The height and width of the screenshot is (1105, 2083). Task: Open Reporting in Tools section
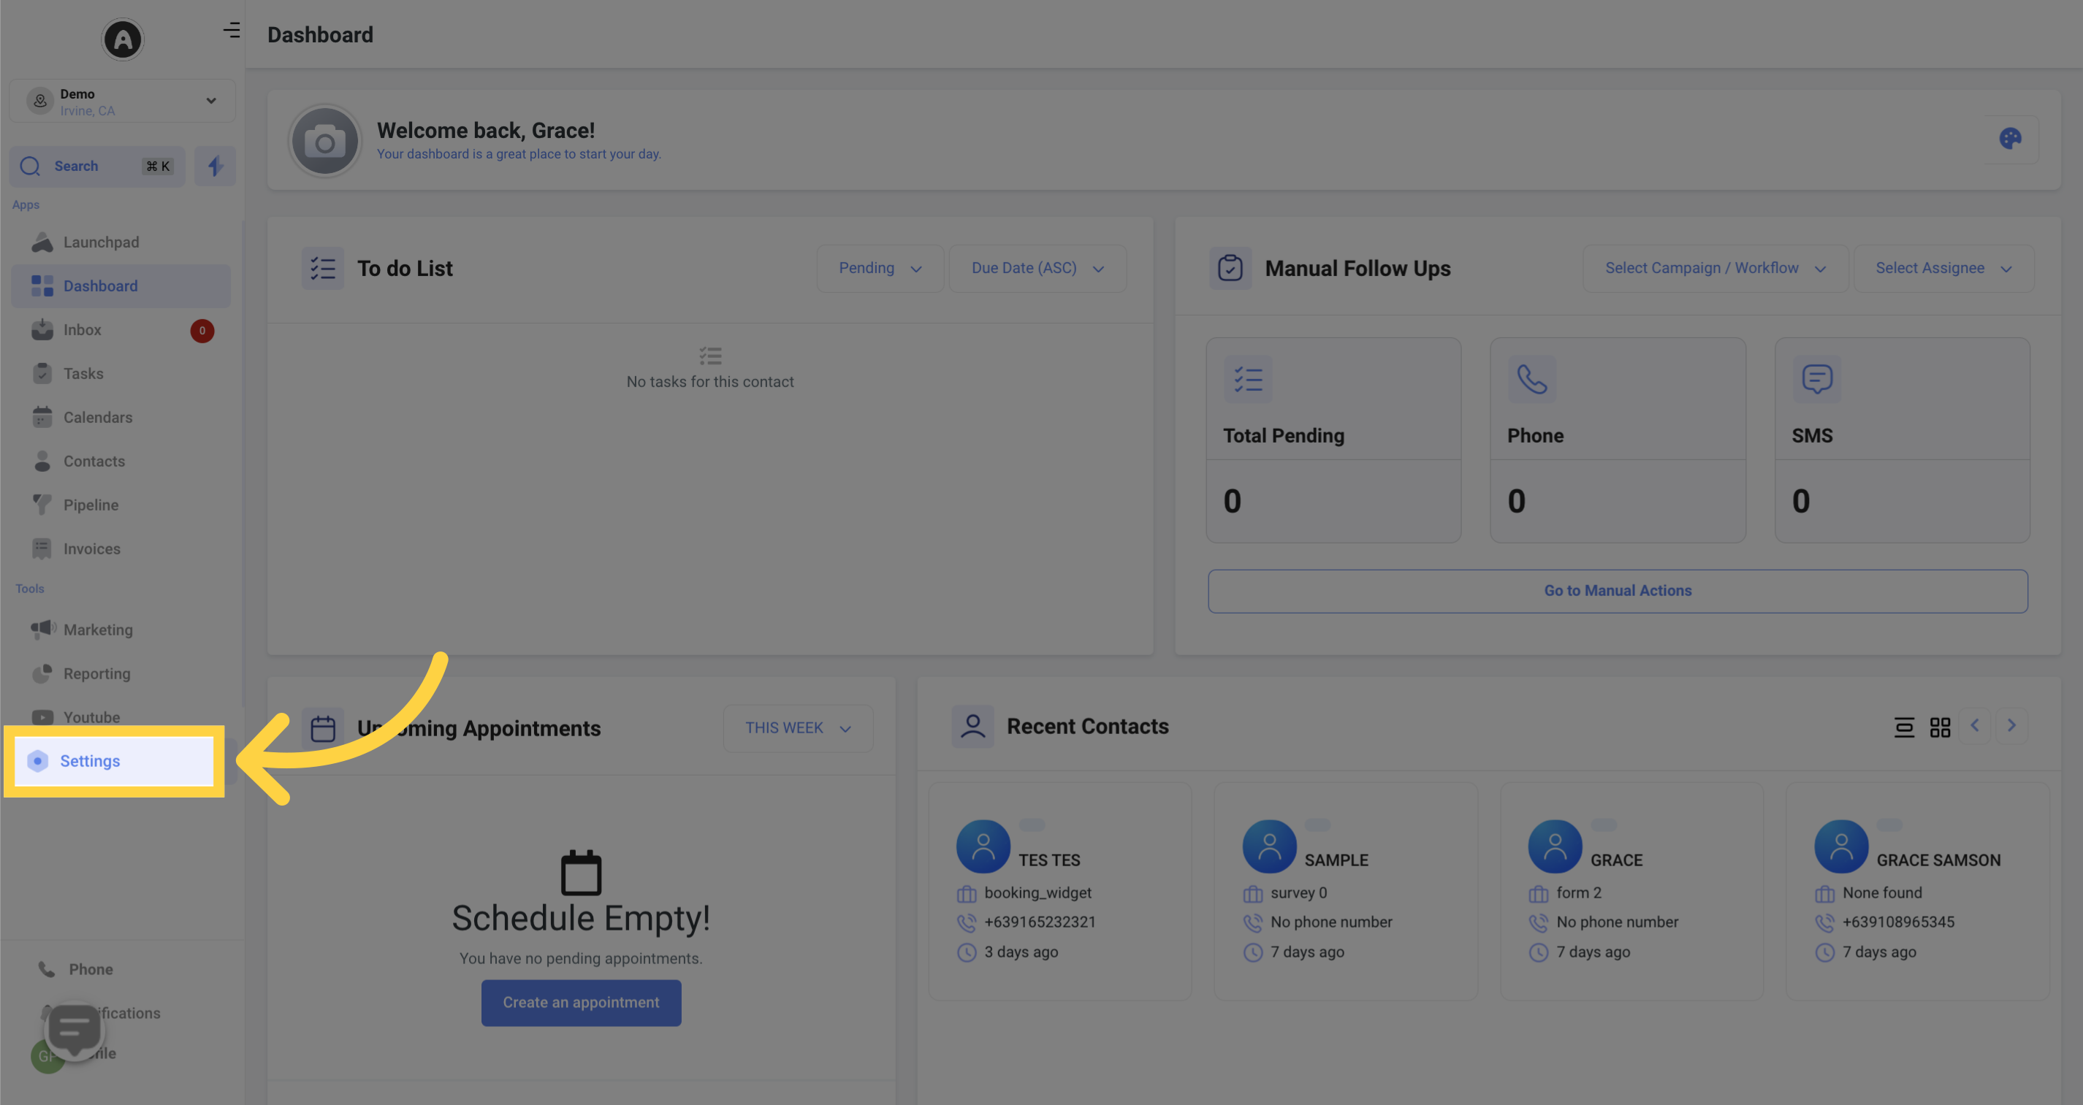coord(121,673)
